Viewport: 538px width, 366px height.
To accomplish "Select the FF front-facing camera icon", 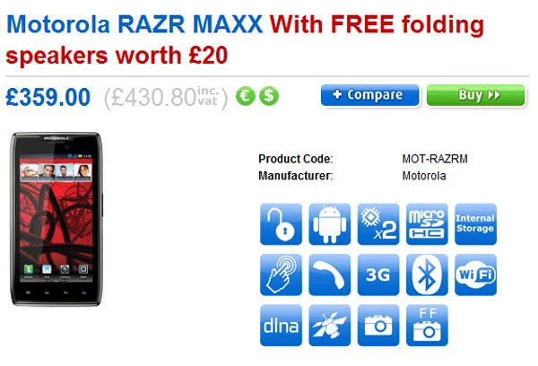I will click(427, 325).
